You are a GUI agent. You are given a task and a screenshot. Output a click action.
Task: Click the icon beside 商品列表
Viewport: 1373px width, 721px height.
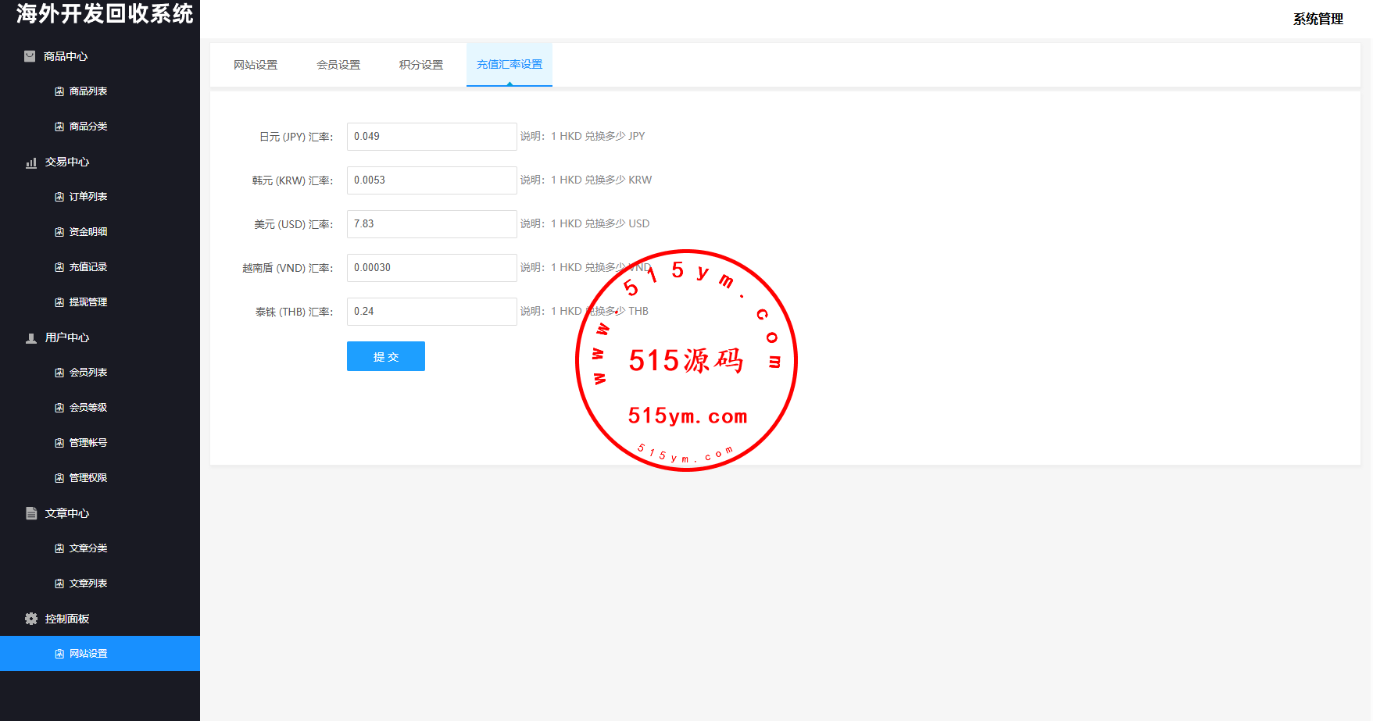[59, 91]
